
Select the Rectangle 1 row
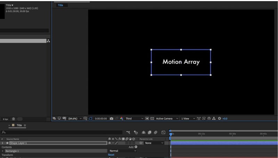[56, 151]
